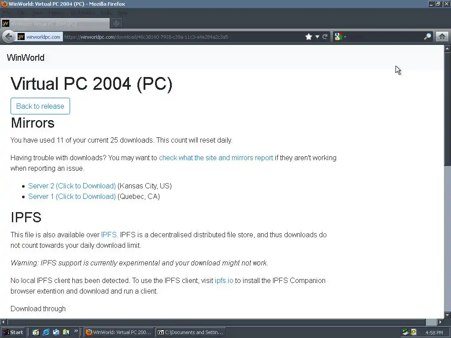This screenshot has height=338, width=451.
Task: Download from Server 1 (Quebec)
Action: [72, 197]
